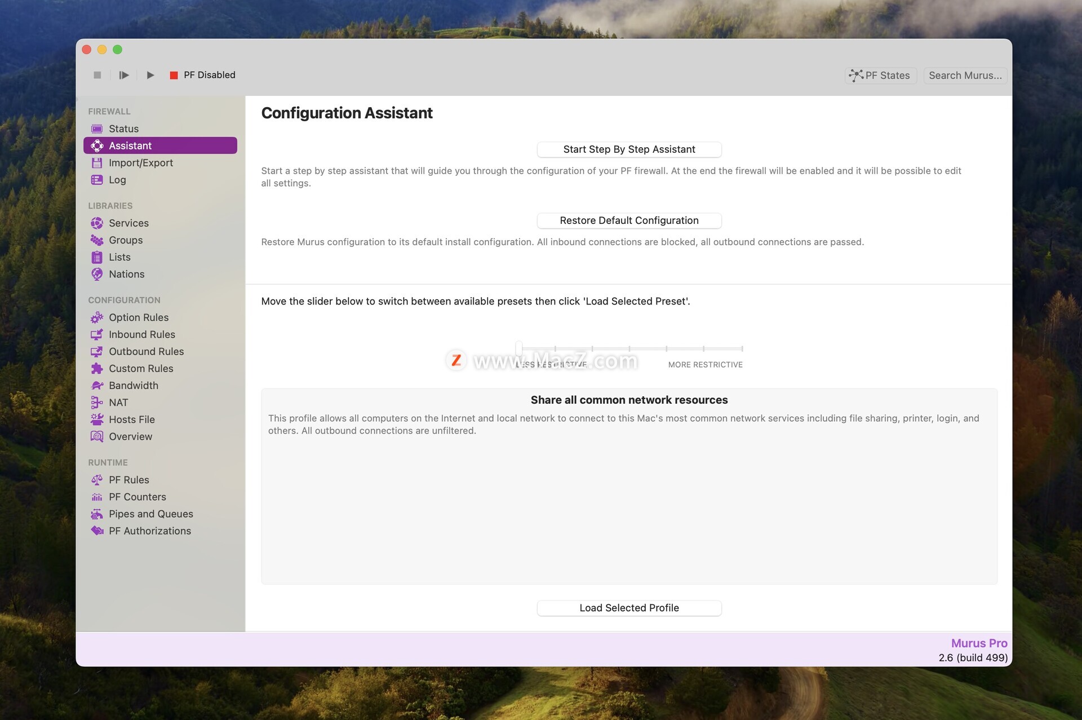The image size is (1082, 720).
Task: Open the PF States view
Action: (880, 76)
